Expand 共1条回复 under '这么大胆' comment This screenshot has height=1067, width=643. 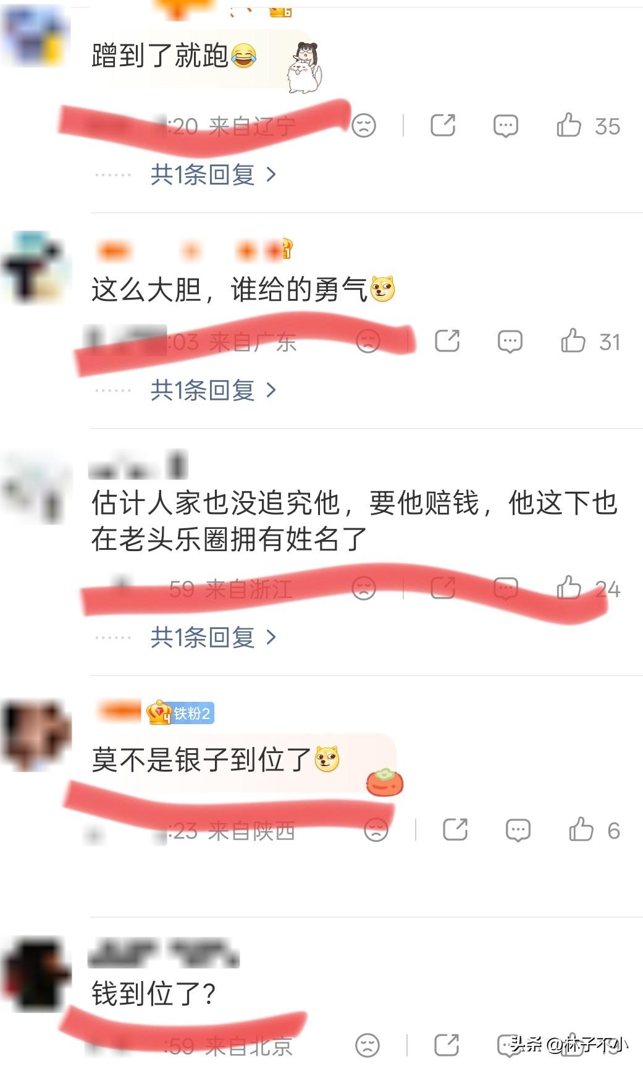pos(213,390)
